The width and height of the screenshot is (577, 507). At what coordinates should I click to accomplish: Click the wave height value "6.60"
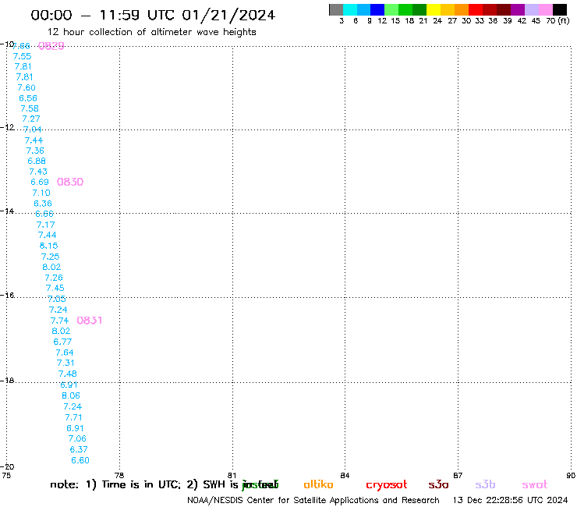[x=80, y=460]
